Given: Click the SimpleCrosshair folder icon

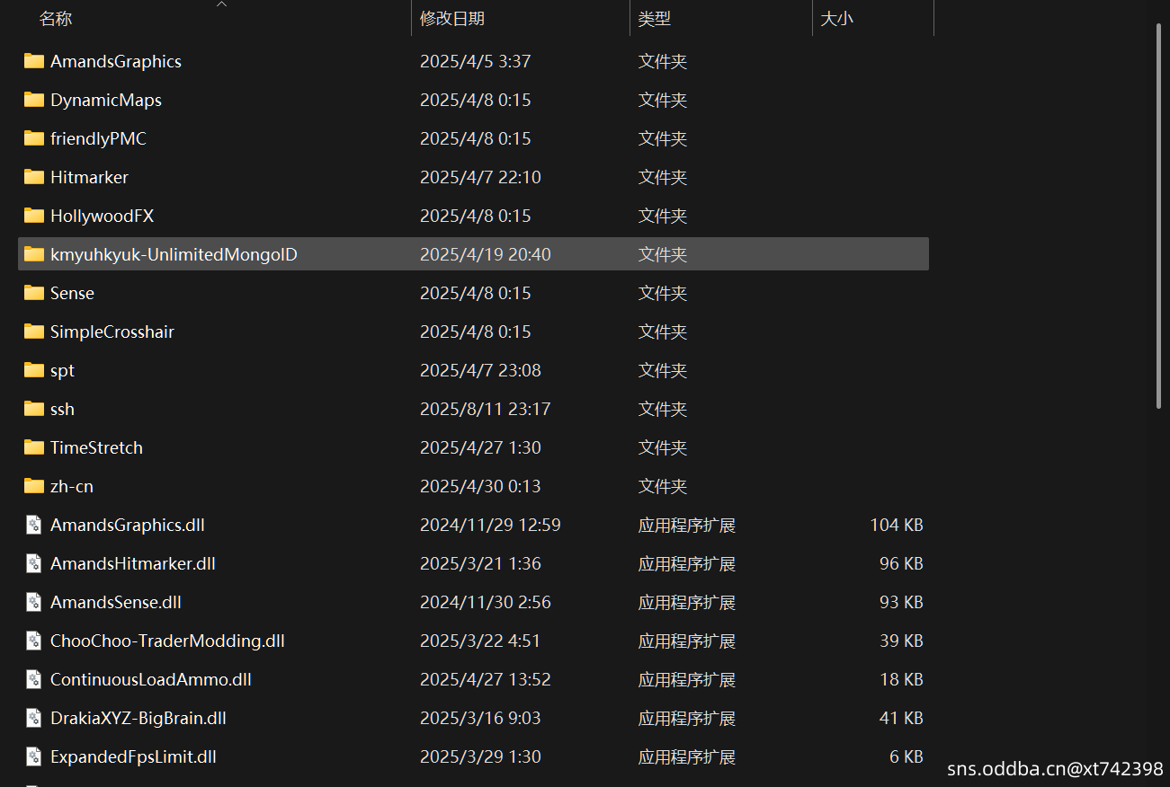Looking at the screenshot, I should [34, 332].
